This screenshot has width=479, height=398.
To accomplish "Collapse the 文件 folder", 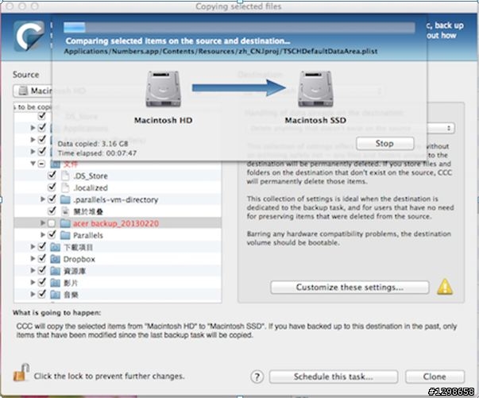I will pyautogui.click(x=33, y=164).
